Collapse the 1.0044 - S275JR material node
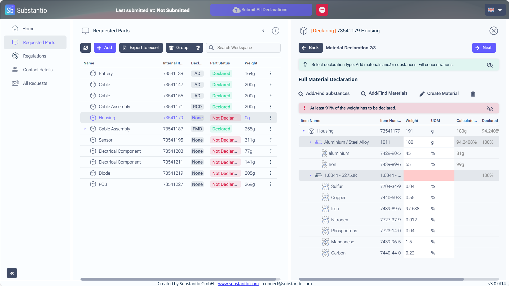This screenshot has width=509, height=286. [x=311, y=175]
